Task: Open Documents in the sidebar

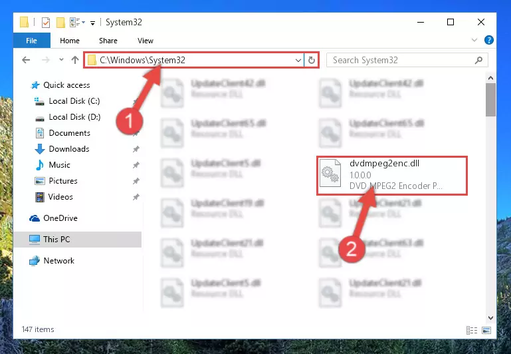Action: [x=69, y=133]
